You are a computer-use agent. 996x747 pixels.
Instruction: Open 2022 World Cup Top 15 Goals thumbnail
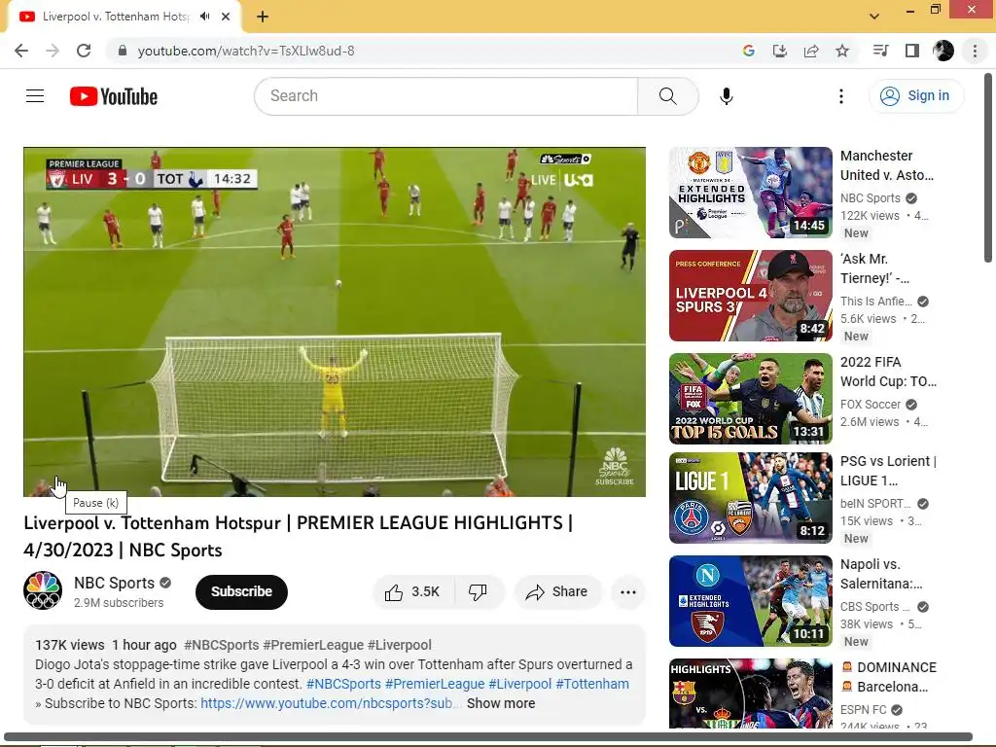(x=751, y=398)
